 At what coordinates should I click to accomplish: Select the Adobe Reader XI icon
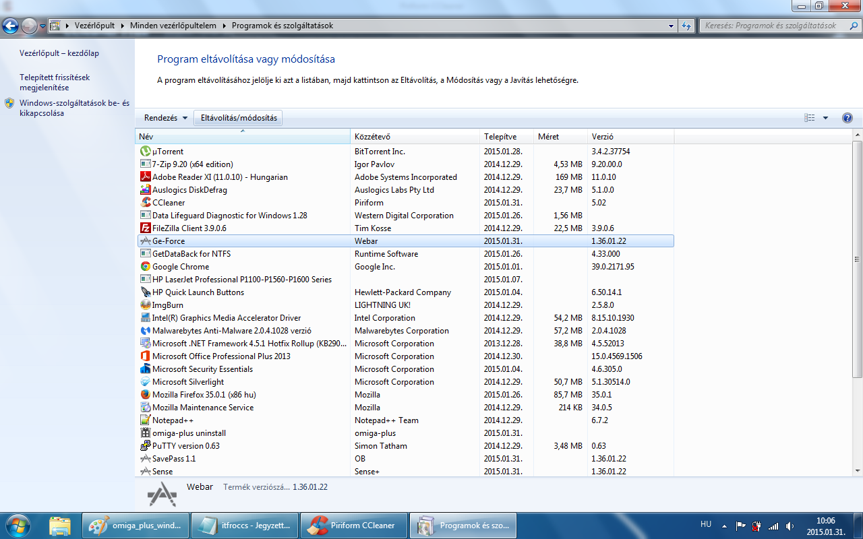click(x=145, y=177)
